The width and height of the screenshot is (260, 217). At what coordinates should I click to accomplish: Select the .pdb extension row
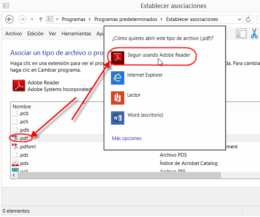[x=57, y=130]
